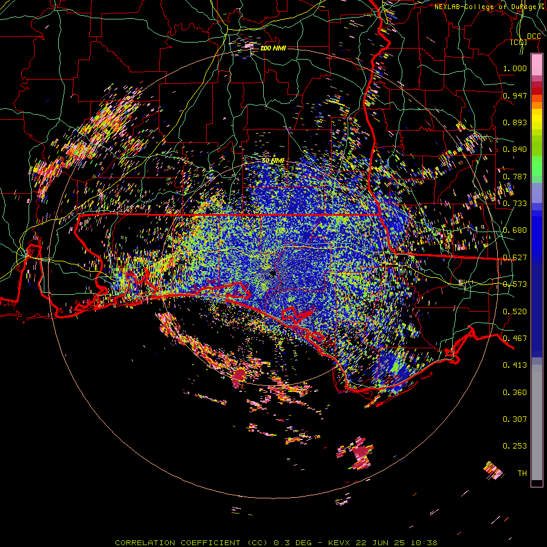Select the 0.680 scale value
Image resolution: width=547 pixels, height=547 pixels.
515,230
